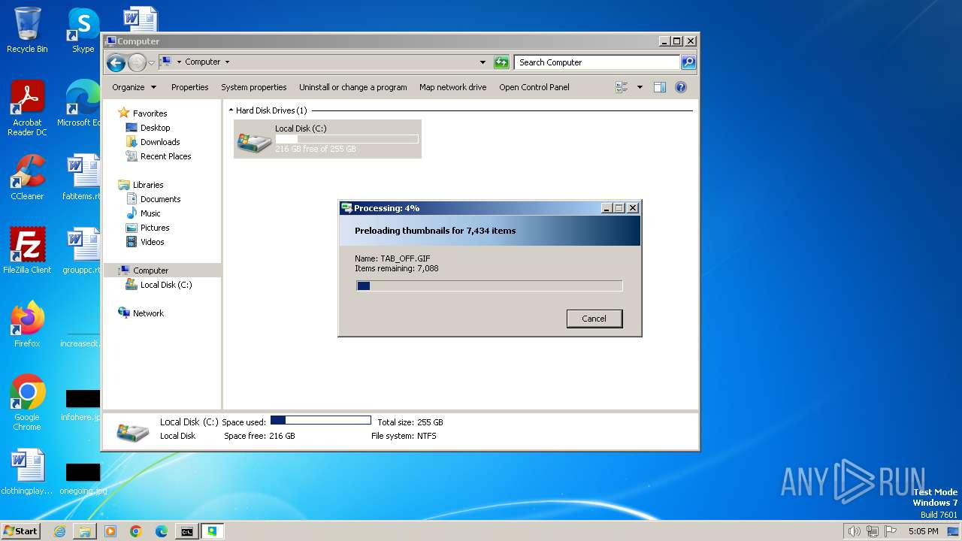The height and width of the screenshot is (541, 962).
Task: Expand more view options arrow
Action: 640,87
